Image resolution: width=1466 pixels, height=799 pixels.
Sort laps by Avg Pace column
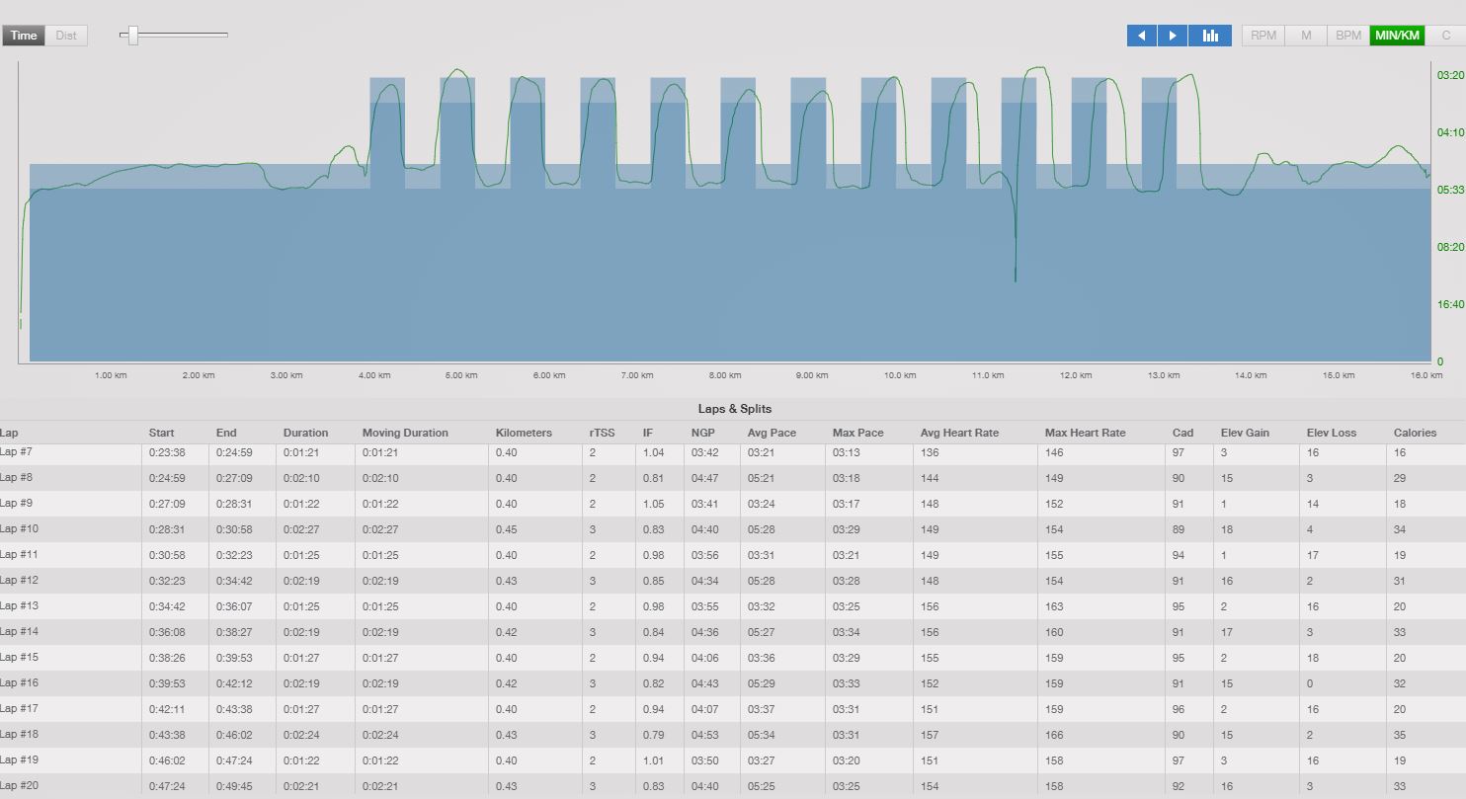(x=772, y=433)
